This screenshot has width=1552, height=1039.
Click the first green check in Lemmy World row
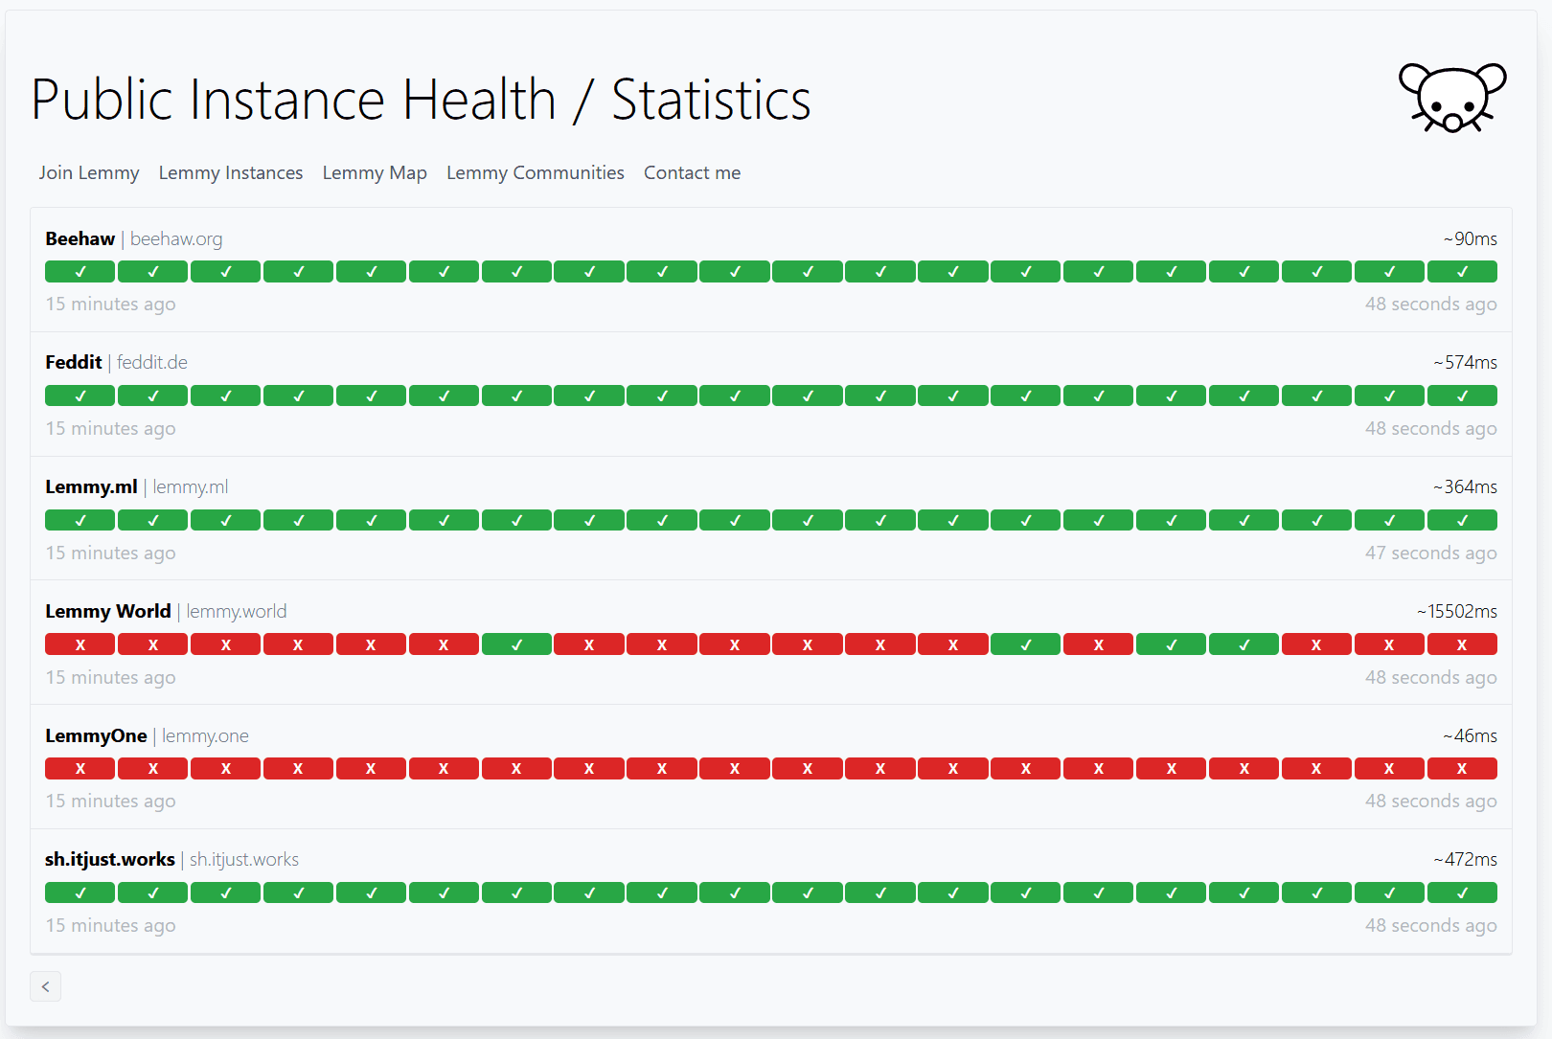coord(516,644)
